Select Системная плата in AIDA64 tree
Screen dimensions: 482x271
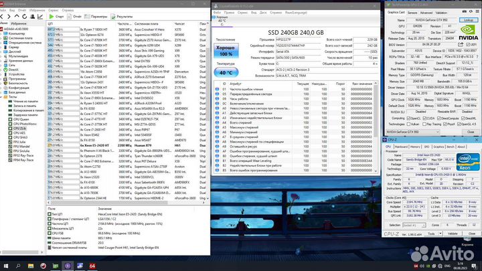18,38
